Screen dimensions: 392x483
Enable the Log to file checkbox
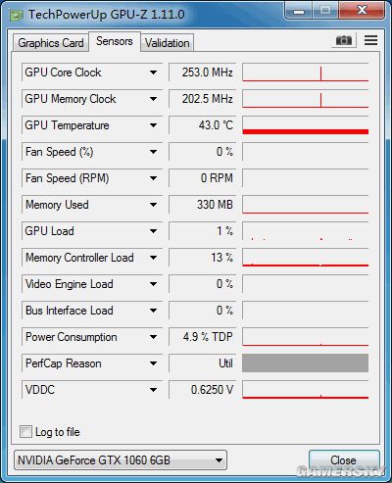[x=25, y=431]
